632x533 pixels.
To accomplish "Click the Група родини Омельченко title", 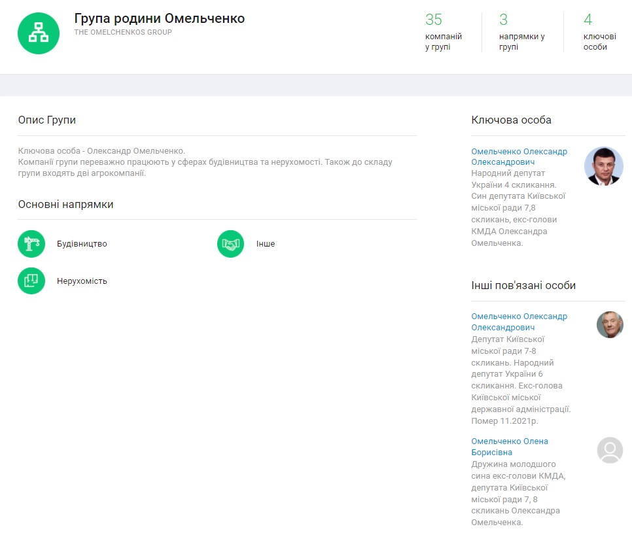I will click(x=160, y=18).
